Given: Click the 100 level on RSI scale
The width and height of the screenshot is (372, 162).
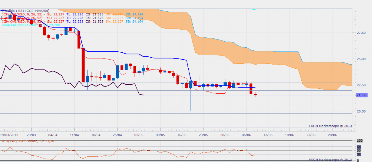Looking at the screenshot, I should [360, 140].
